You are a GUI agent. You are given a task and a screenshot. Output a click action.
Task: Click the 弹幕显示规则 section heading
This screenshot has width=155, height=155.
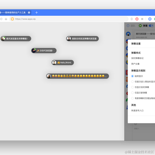click(x=138, y=71)
